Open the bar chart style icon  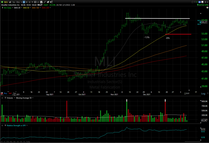coord(38,2)
